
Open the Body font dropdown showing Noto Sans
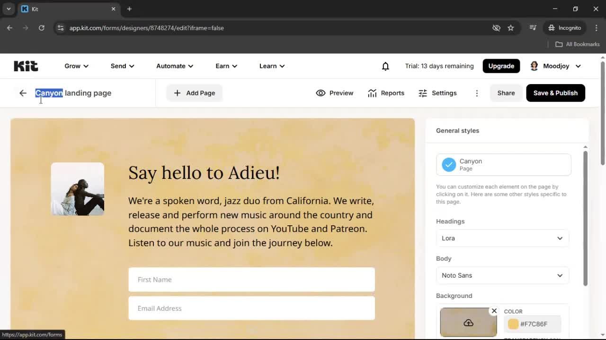click(502, 275)
